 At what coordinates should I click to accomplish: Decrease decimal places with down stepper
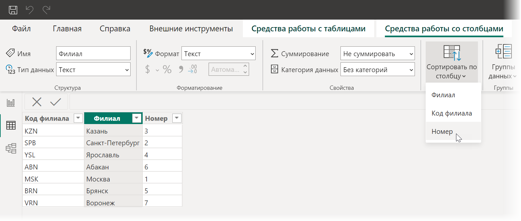tap(245, 72)
